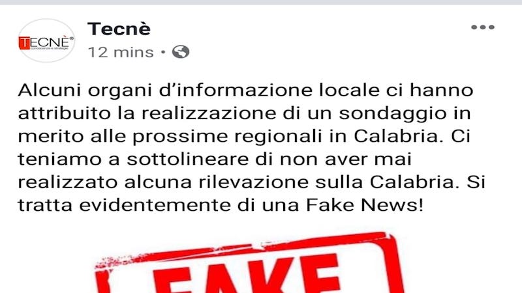The height and width of the screenshot is (293, 522).
Task: Click the gray divider bar above post
Action: tap(261, 3)
